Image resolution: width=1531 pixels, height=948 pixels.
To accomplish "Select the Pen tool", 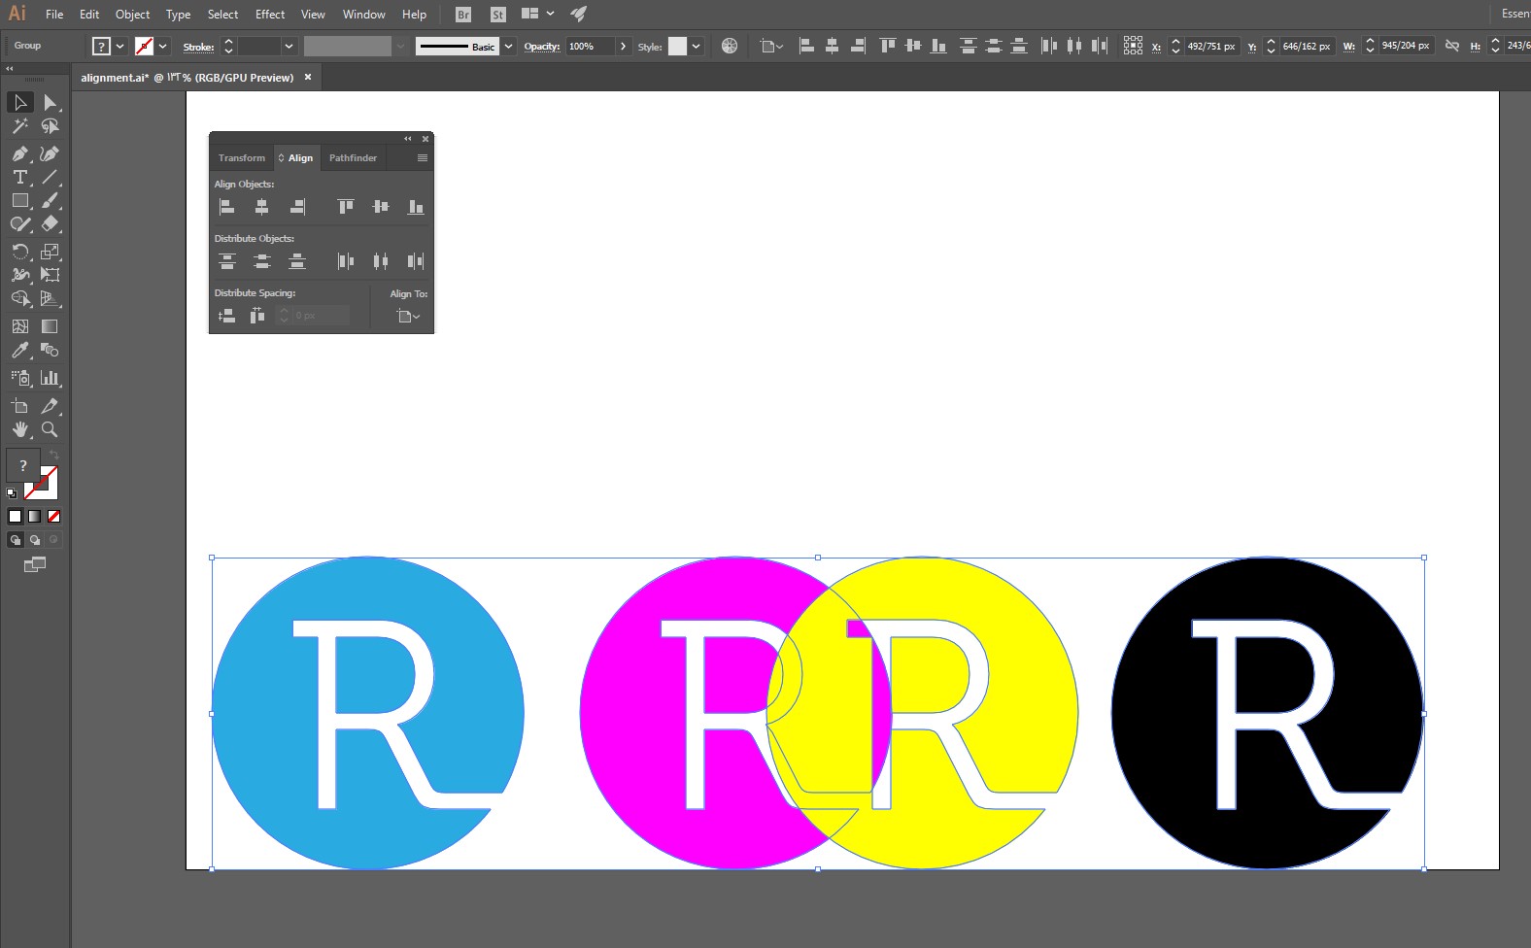I will pyautogui.click(x=20, y=153).
